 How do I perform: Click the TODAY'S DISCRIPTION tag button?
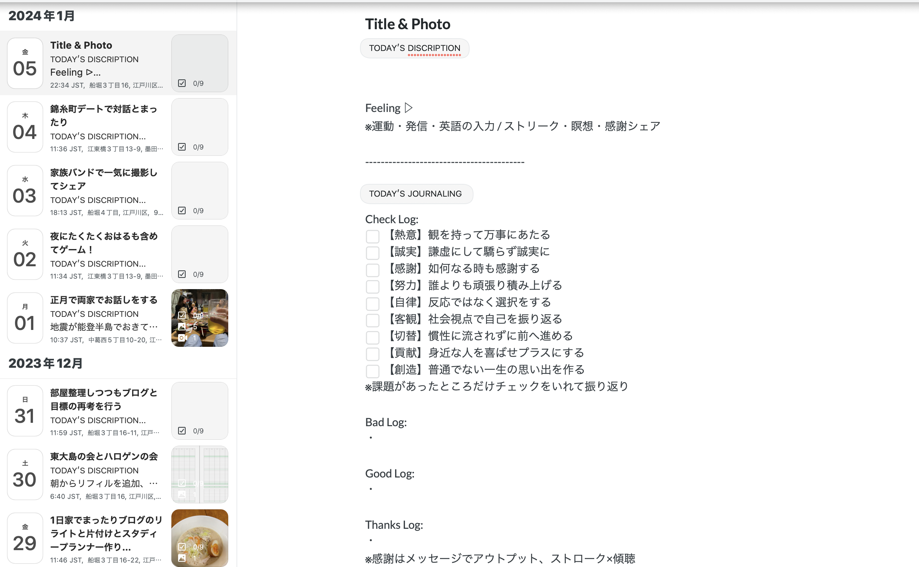[x=414, y=48]
